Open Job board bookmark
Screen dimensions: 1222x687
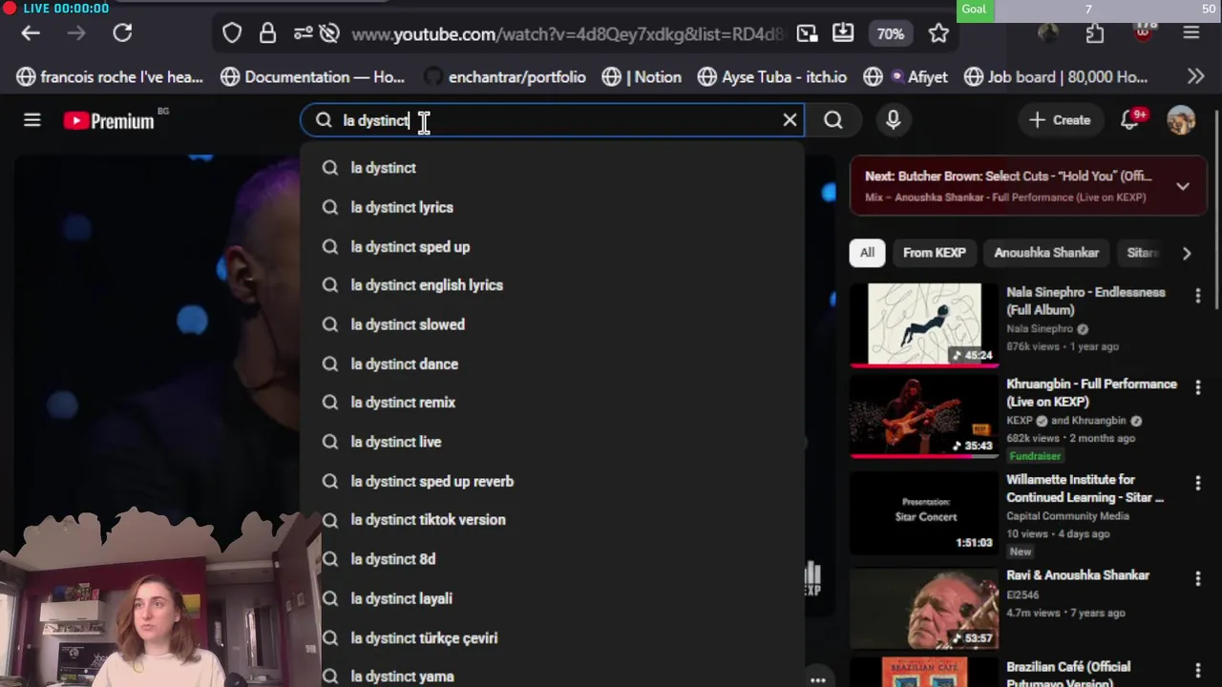[x=1056, y=77]
